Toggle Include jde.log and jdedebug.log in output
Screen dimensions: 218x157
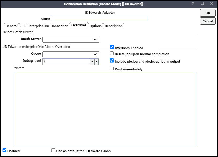pyautogui.click(x=112, y=60)
